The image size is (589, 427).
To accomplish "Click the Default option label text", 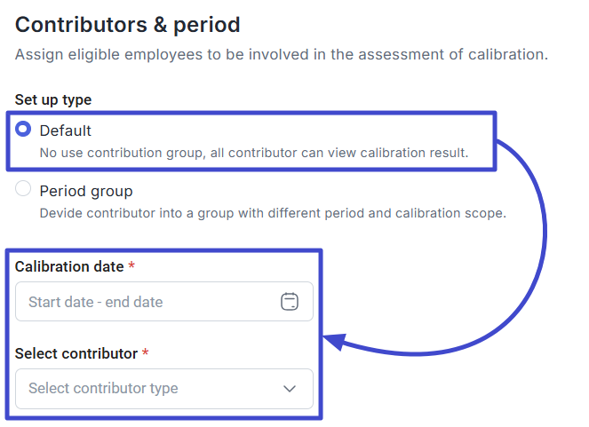I will 66,130.
